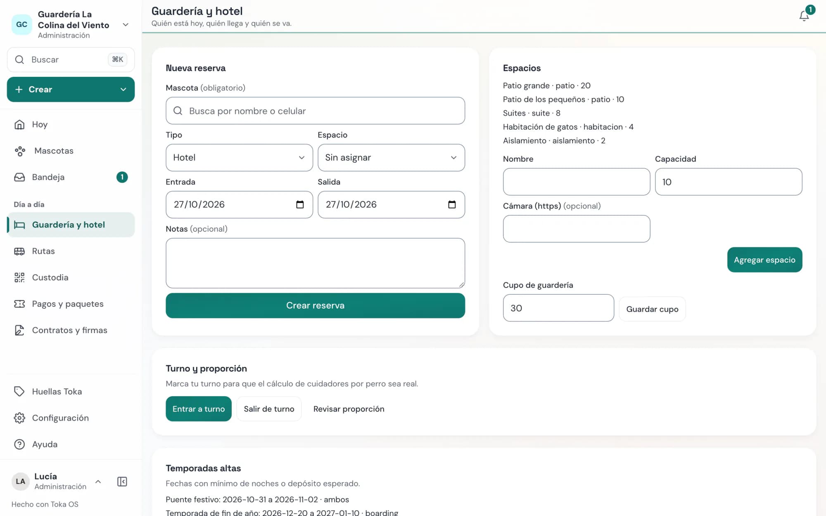826x516 pixels.
Task: Click the Custodia QR code icon
Action: (19, 277)
